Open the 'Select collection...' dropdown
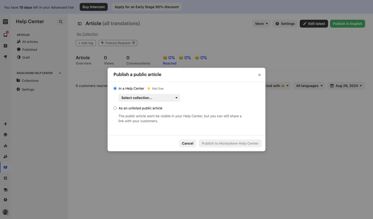The image size is (373, 219). tap(149, 98)
